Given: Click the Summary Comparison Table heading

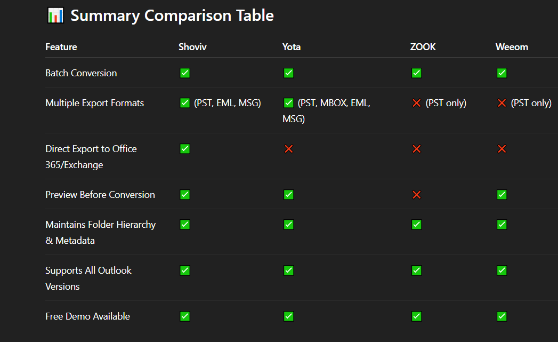Looking at the screenshot, I should point(172,15).
